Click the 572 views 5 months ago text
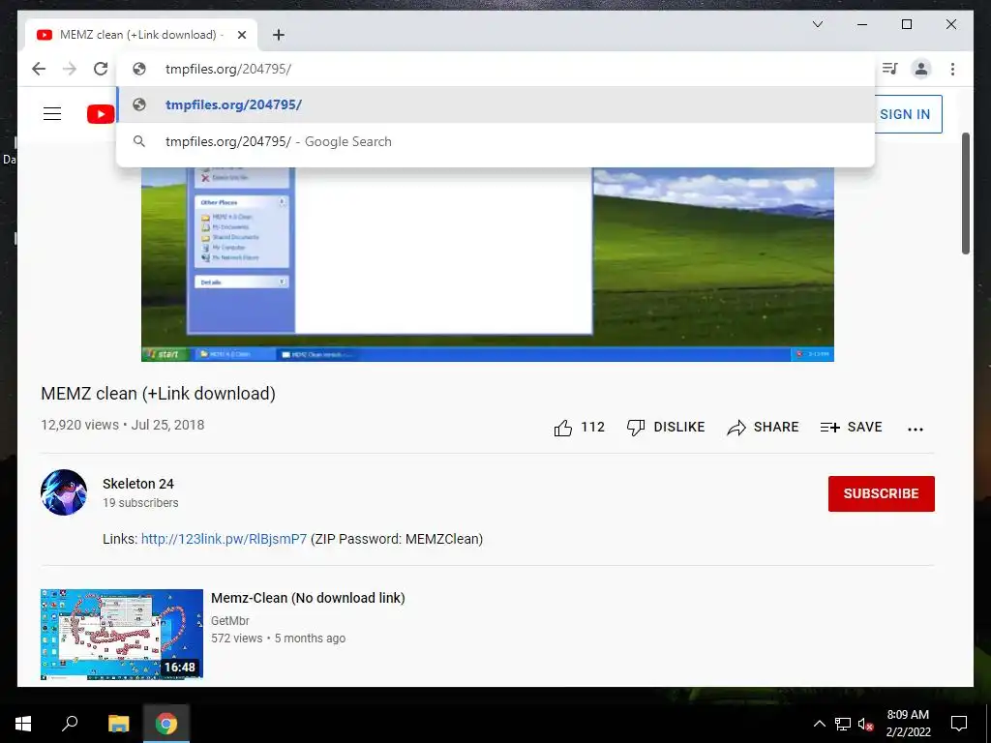This screenshot has height=743, width=991. tap(278, 639)
